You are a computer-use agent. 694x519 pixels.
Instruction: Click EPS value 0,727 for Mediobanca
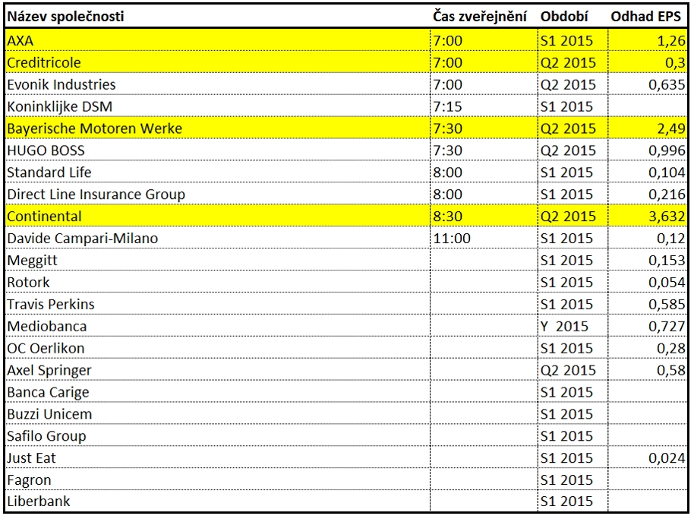pyautogui.click(x=667, y=326)
